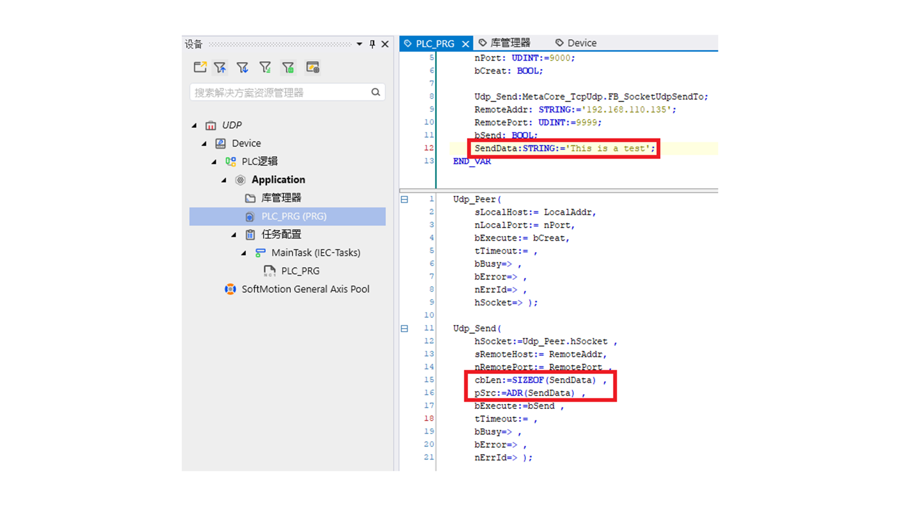Click the window with pencil toolbar icon
The height and width of the screenshot is (506, 900).
pos(312,67)
